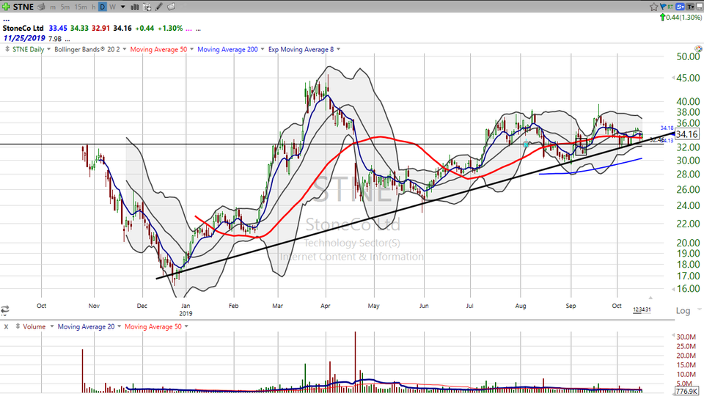This screenshot has width=704, height=396.
Task: Click the blue ellipsis above StoneCo Ltd
Action: tap(7, 21)
